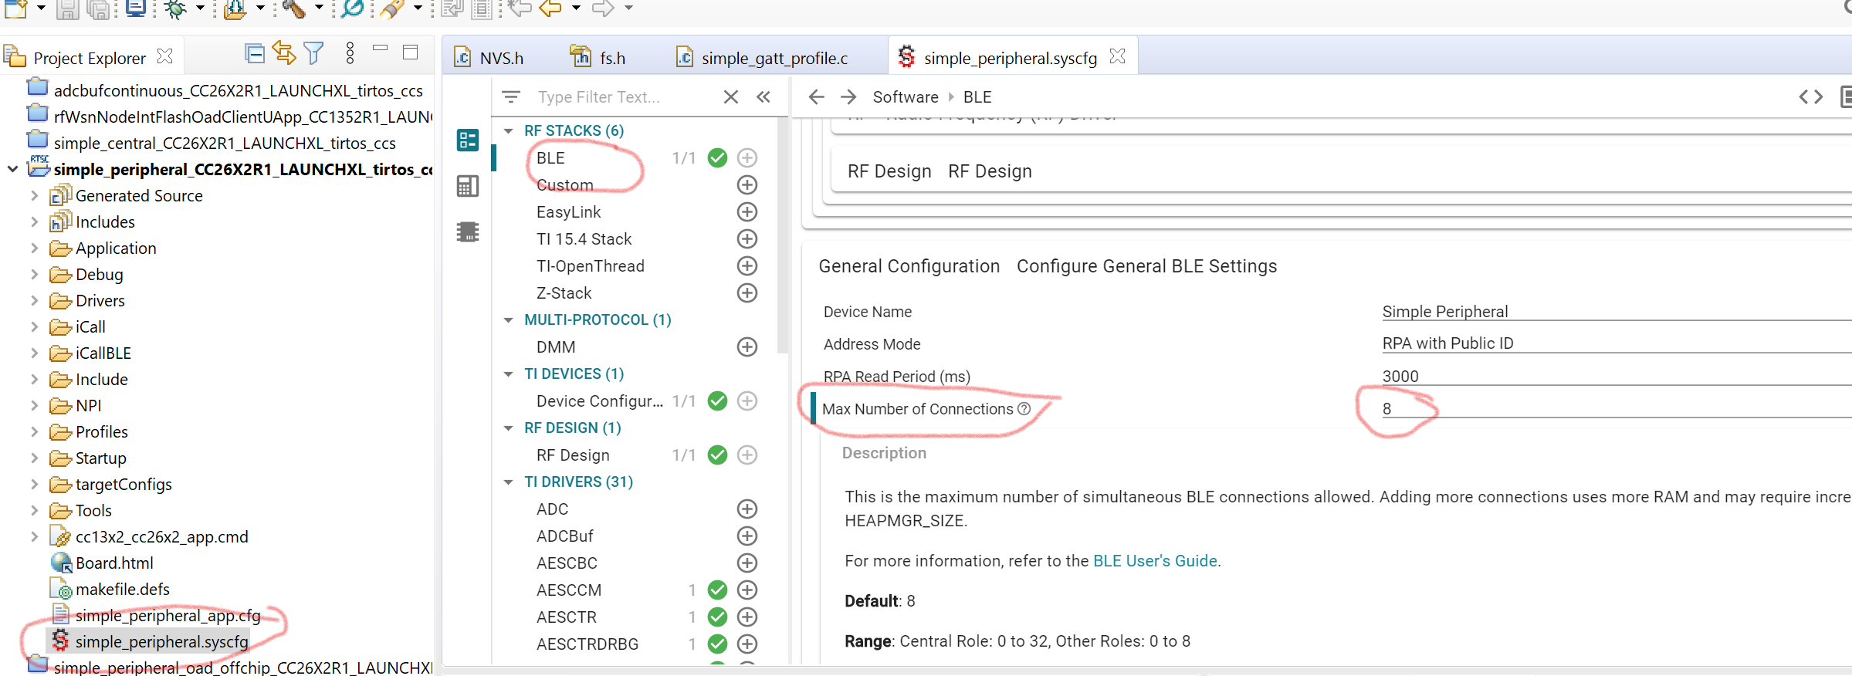
Task: Collapse all in Project Explorer
Action: click(x=255, y=53)
